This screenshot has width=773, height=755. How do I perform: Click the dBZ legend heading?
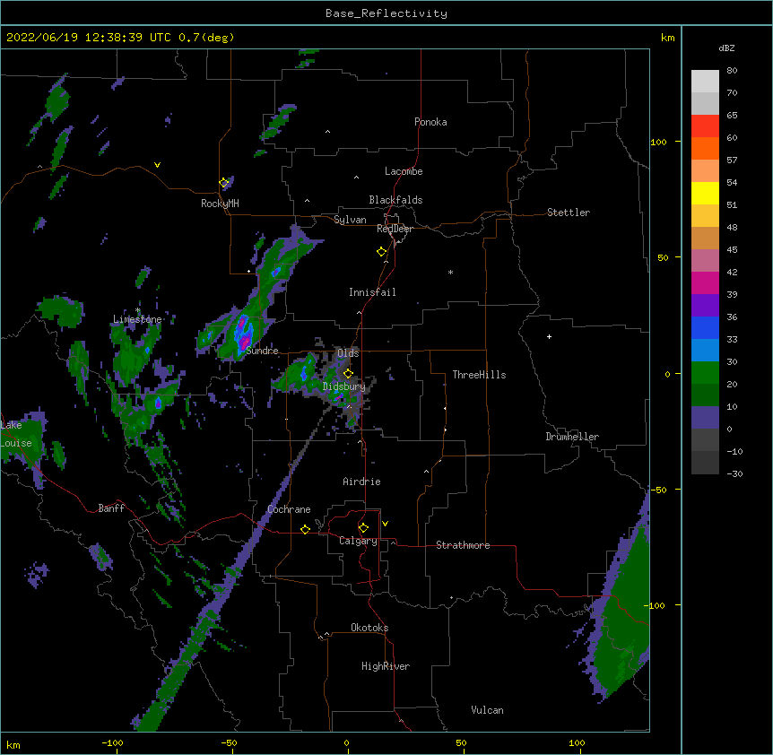(x=726, y=48)
